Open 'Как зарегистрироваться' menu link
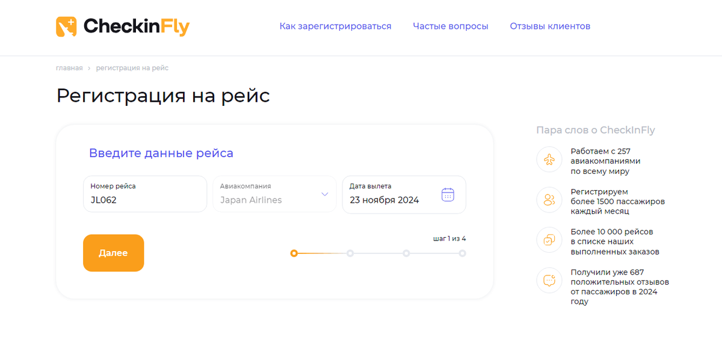 pos(335,26)
